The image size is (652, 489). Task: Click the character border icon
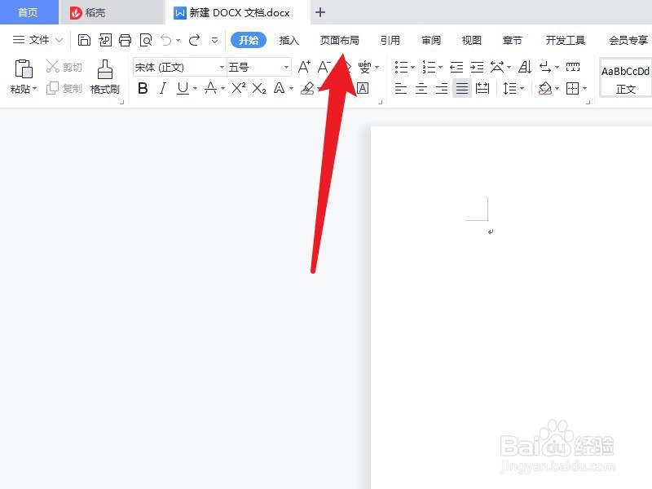tap(363, 88)
